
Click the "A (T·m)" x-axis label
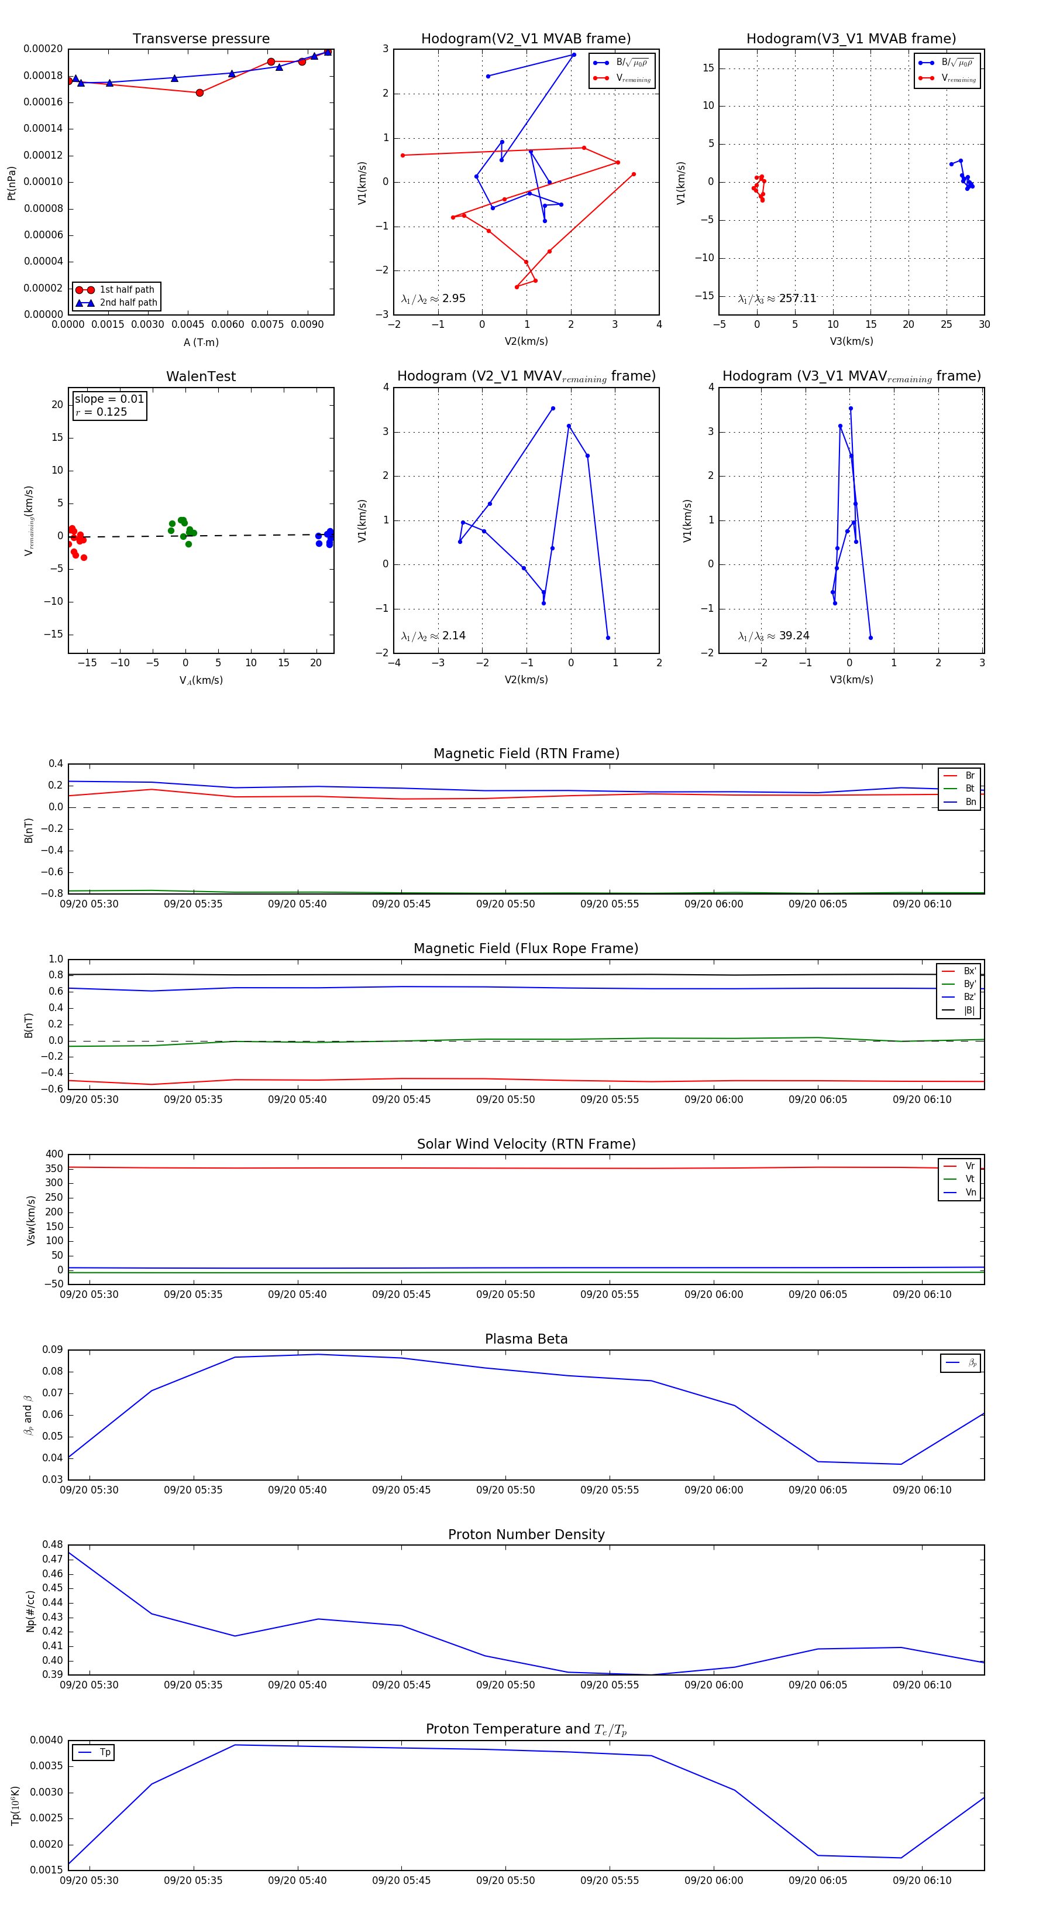coord(201,342)
